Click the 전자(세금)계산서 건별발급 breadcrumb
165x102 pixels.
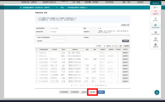(77, 8)
